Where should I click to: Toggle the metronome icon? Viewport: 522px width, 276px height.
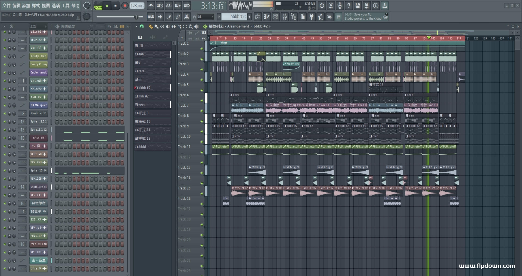coord(151,5)
